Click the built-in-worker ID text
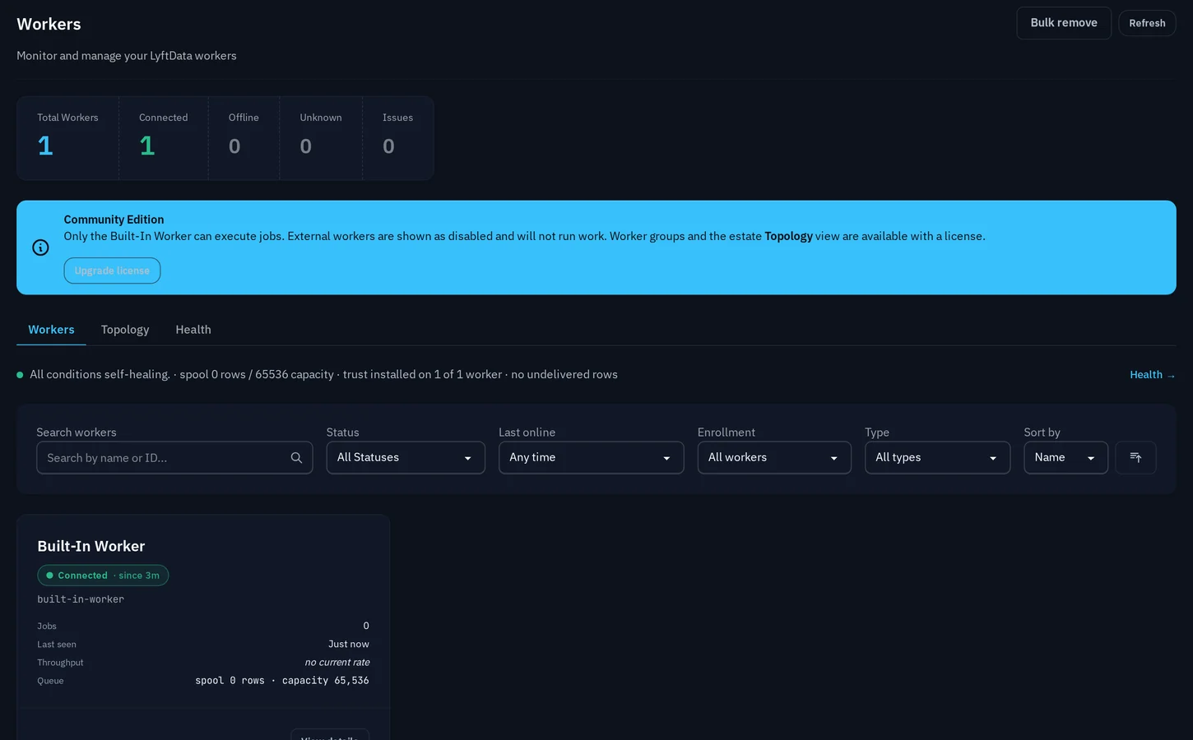1193x740 pixels. coord(81,599)
